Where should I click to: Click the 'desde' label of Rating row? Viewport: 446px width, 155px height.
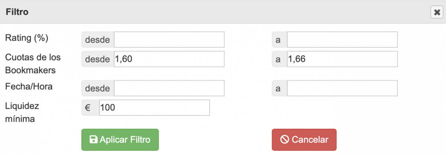point(98,40)
